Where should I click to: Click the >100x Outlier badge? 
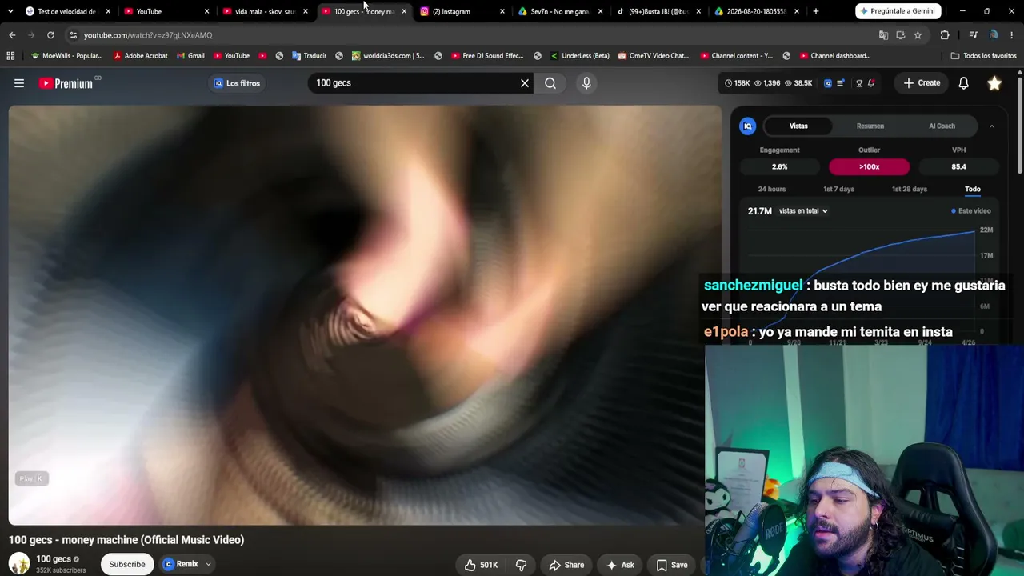[869, 166]
